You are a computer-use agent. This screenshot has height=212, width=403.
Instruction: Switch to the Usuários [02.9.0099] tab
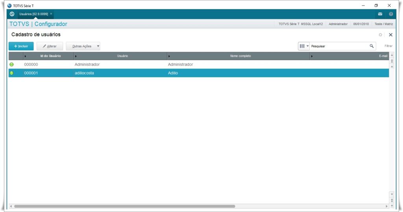[x=33, y=14]
